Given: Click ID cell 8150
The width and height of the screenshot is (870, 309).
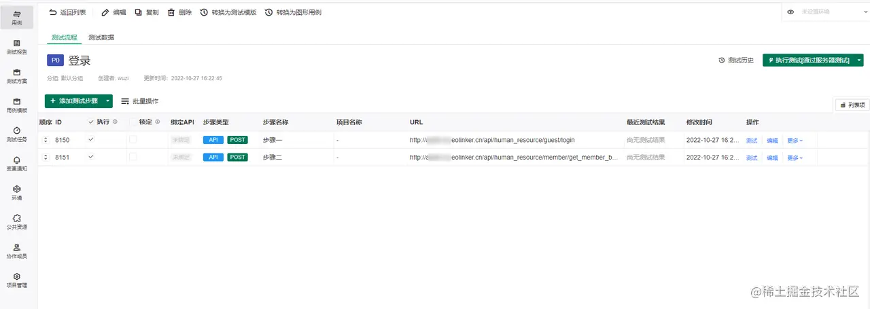Looking at the screenshot, I should (x=62, y=140).
